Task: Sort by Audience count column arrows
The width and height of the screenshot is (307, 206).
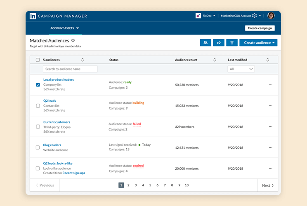Action: click(x=215, y=60)
